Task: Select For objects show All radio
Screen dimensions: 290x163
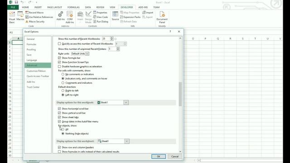Action: tap(63, 129)
